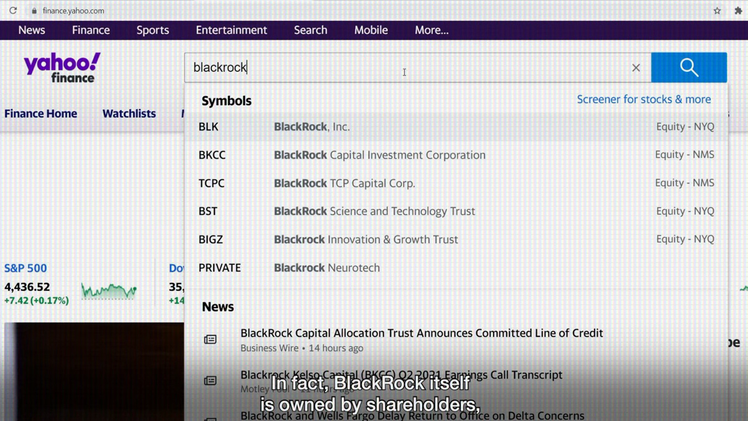The image size is (748, 421).
Task: Go to the Finance Home tab
Action: 41,114
